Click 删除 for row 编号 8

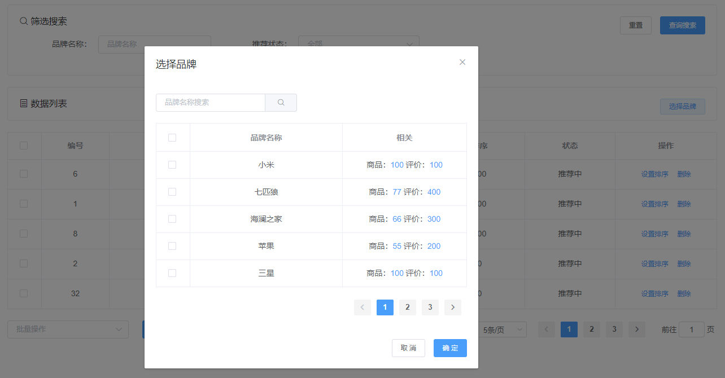pos(684,234)
